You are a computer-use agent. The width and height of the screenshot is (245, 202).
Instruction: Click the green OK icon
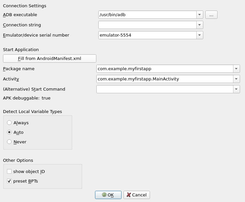(x=104, y=195)
